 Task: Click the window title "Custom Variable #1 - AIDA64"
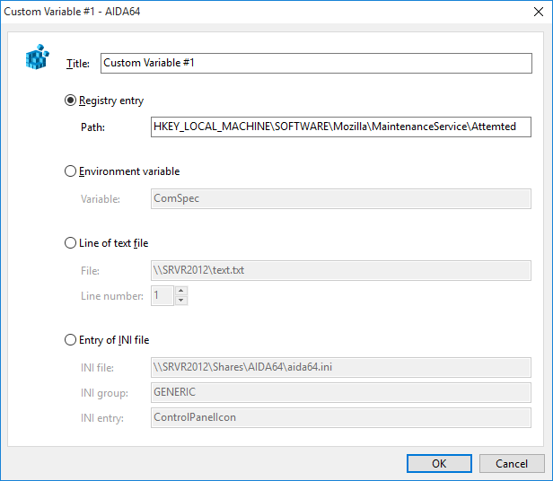click(72, 12)
